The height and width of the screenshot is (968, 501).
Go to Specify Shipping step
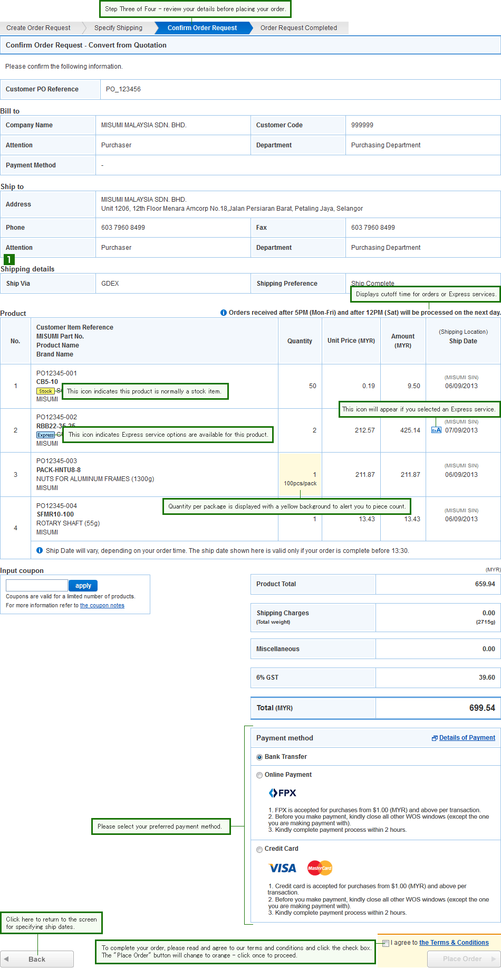point(118,28)
